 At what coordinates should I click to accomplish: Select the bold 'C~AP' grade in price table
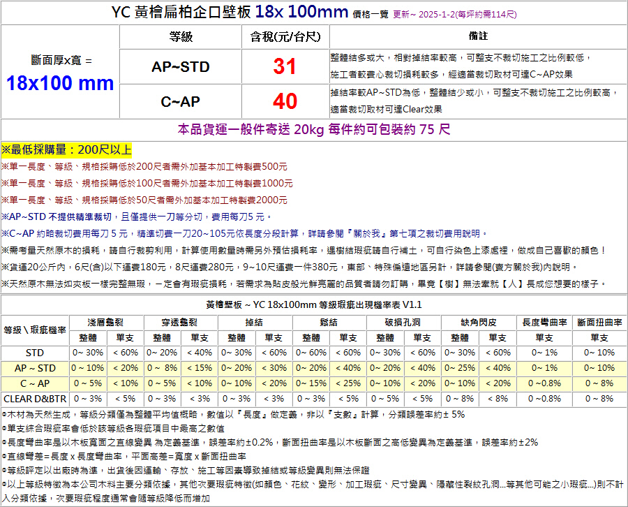tap(180, 102)
